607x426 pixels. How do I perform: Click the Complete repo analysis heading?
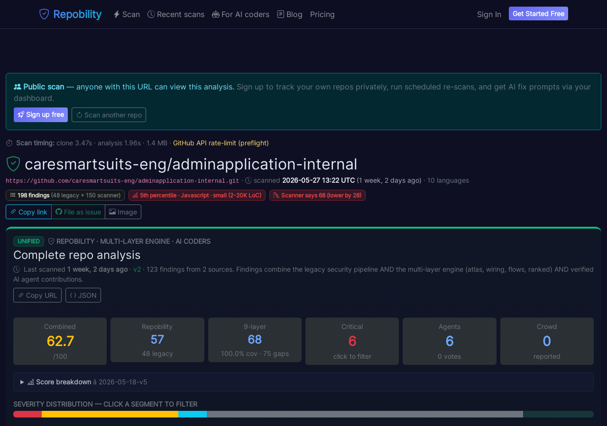click(77, 255)
